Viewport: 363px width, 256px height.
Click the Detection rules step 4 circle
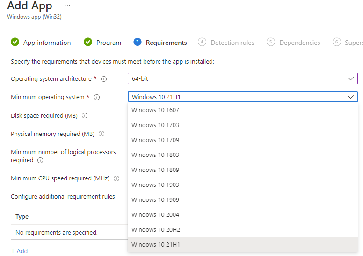tap(202, 42)
